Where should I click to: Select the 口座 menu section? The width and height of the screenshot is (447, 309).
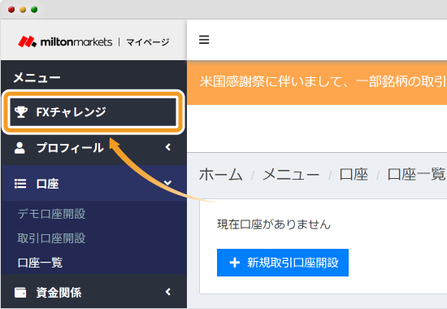pos(93,184)
